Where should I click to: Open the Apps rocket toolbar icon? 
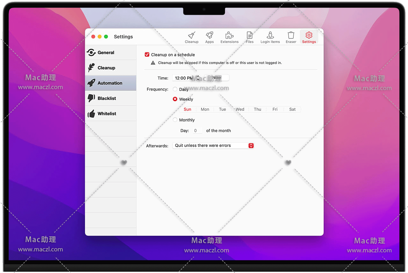[209, 35]
